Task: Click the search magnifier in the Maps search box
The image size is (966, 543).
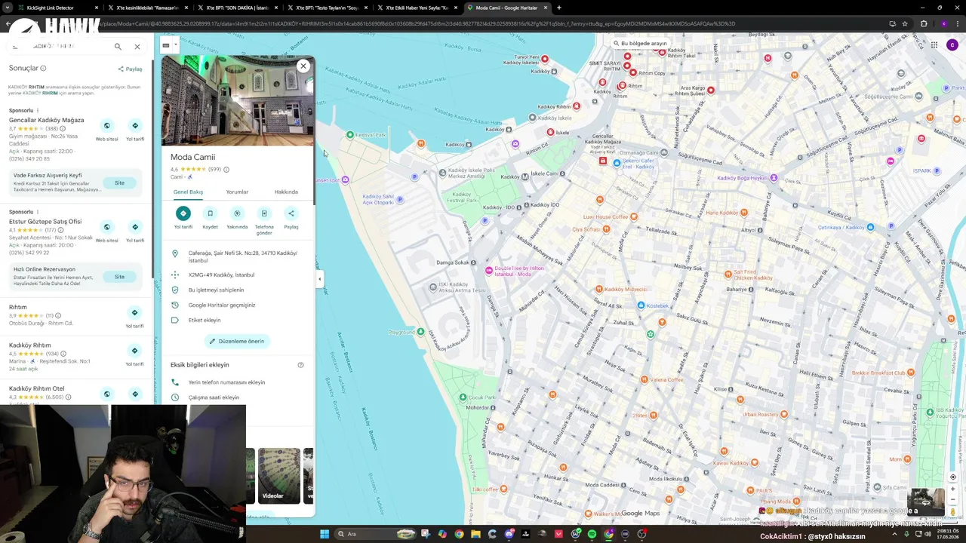Action: 118,47
